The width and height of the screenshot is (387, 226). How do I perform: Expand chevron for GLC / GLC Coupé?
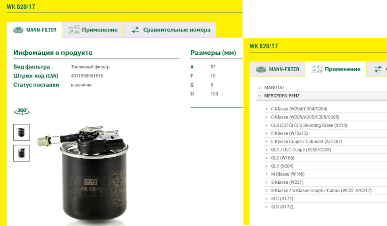click(266, 150)
